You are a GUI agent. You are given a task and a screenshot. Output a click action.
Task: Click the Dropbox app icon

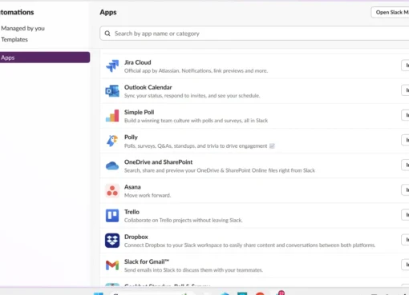pos(112,241)
